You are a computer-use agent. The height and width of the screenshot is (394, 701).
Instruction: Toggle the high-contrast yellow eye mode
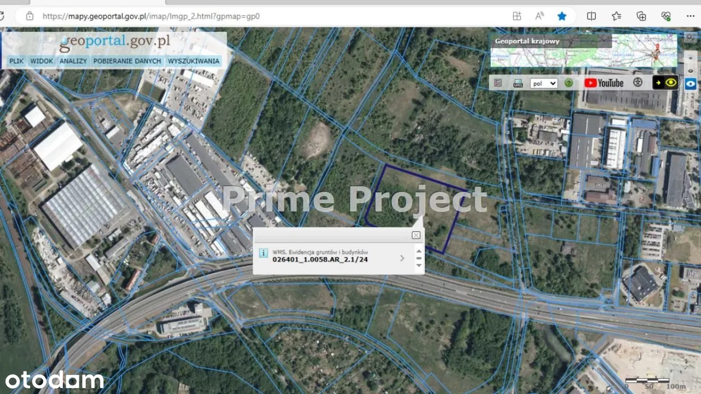point(665,83)
